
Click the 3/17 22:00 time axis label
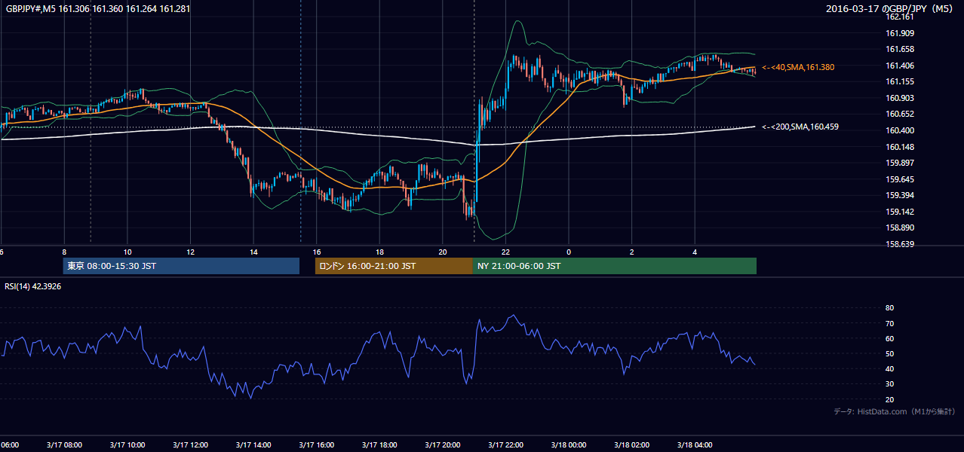505,444
